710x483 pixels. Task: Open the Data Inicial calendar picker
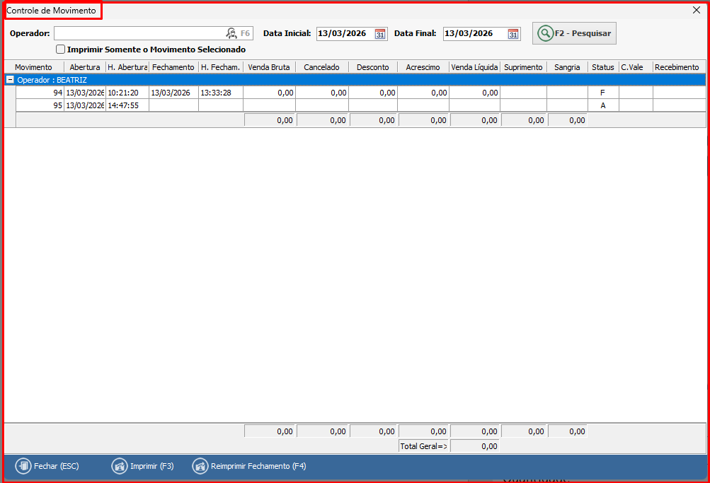pos(380,34)
